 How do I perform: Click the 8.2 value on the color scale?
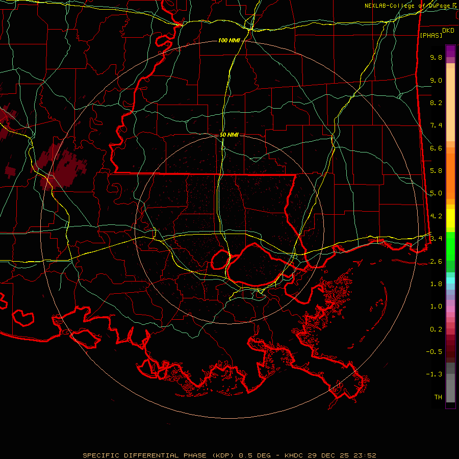pos(436,103)
